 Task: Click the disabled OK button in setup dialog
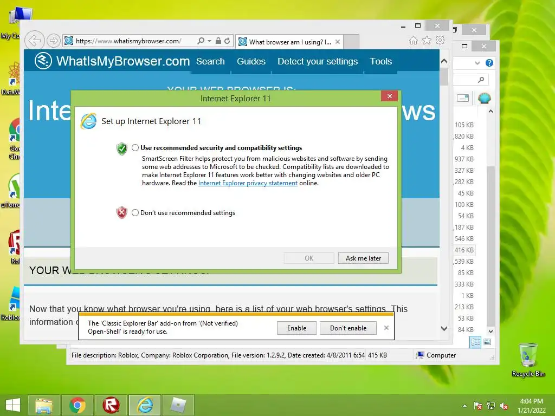coord(308,258)
